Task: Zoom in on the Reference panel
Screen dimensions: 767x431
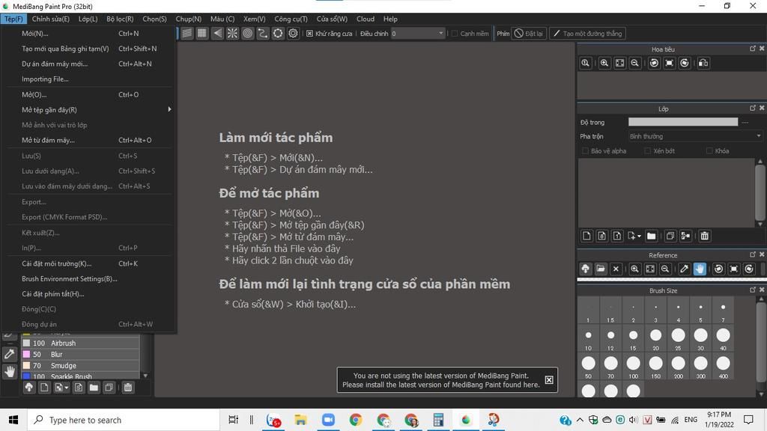Action: [x=635, y=269]
